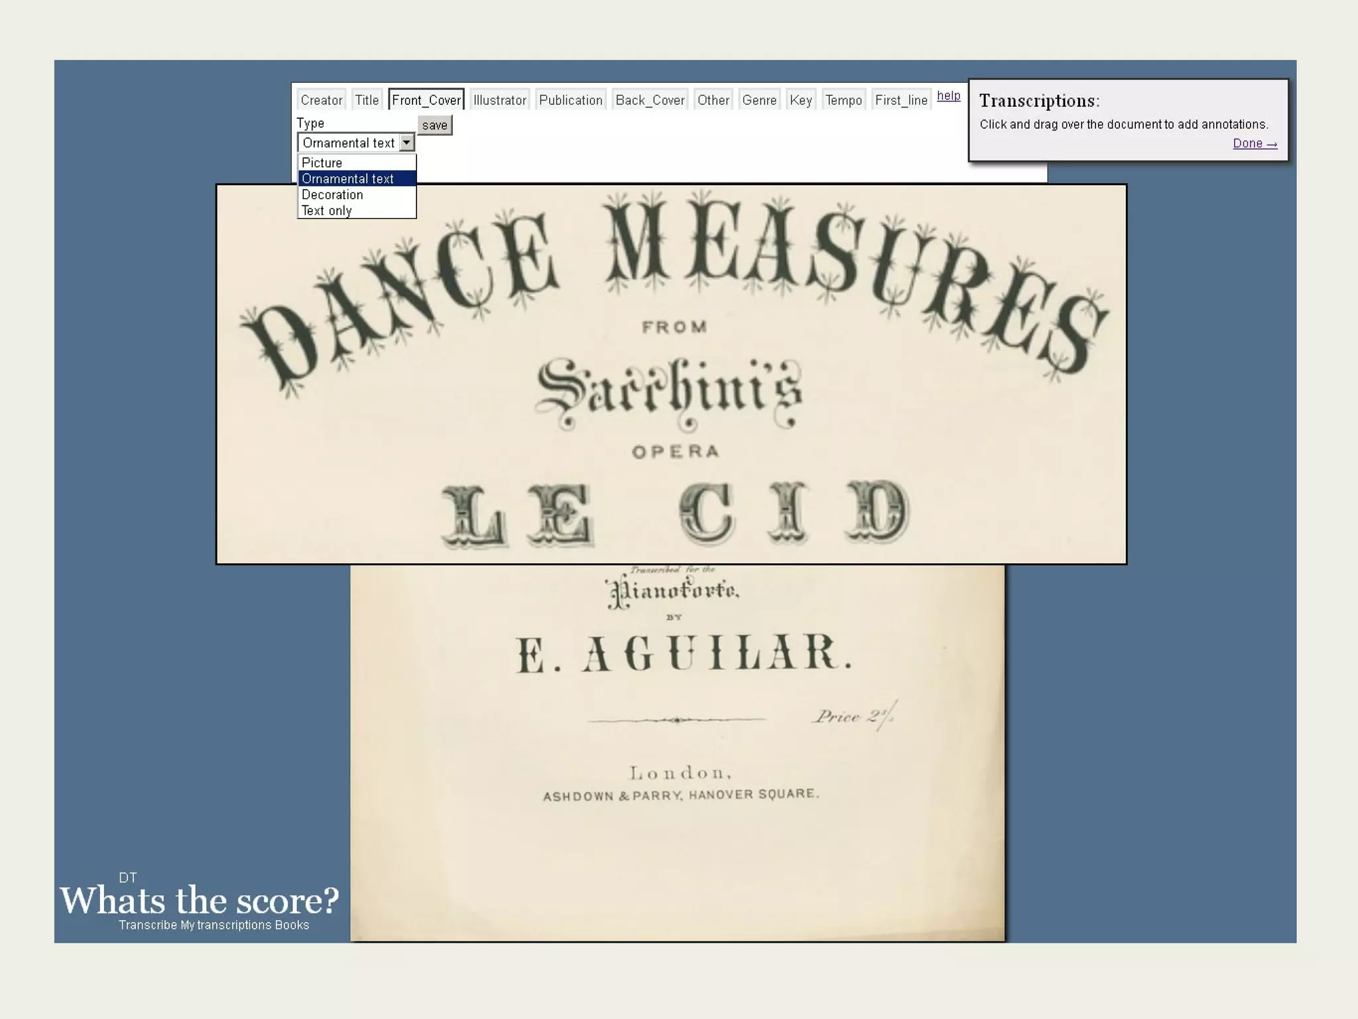1358x1019 pixels.
Task: Choose Decoration from Type list
Action: (x=332, y=194)
